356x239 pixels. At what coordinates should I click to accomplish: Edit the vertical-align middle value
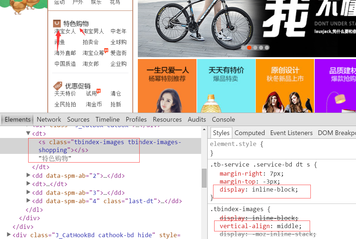288,226
